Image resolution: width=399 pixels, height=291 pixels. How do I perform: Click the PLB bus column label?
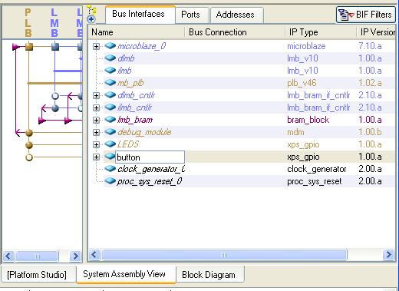(28, 23)
